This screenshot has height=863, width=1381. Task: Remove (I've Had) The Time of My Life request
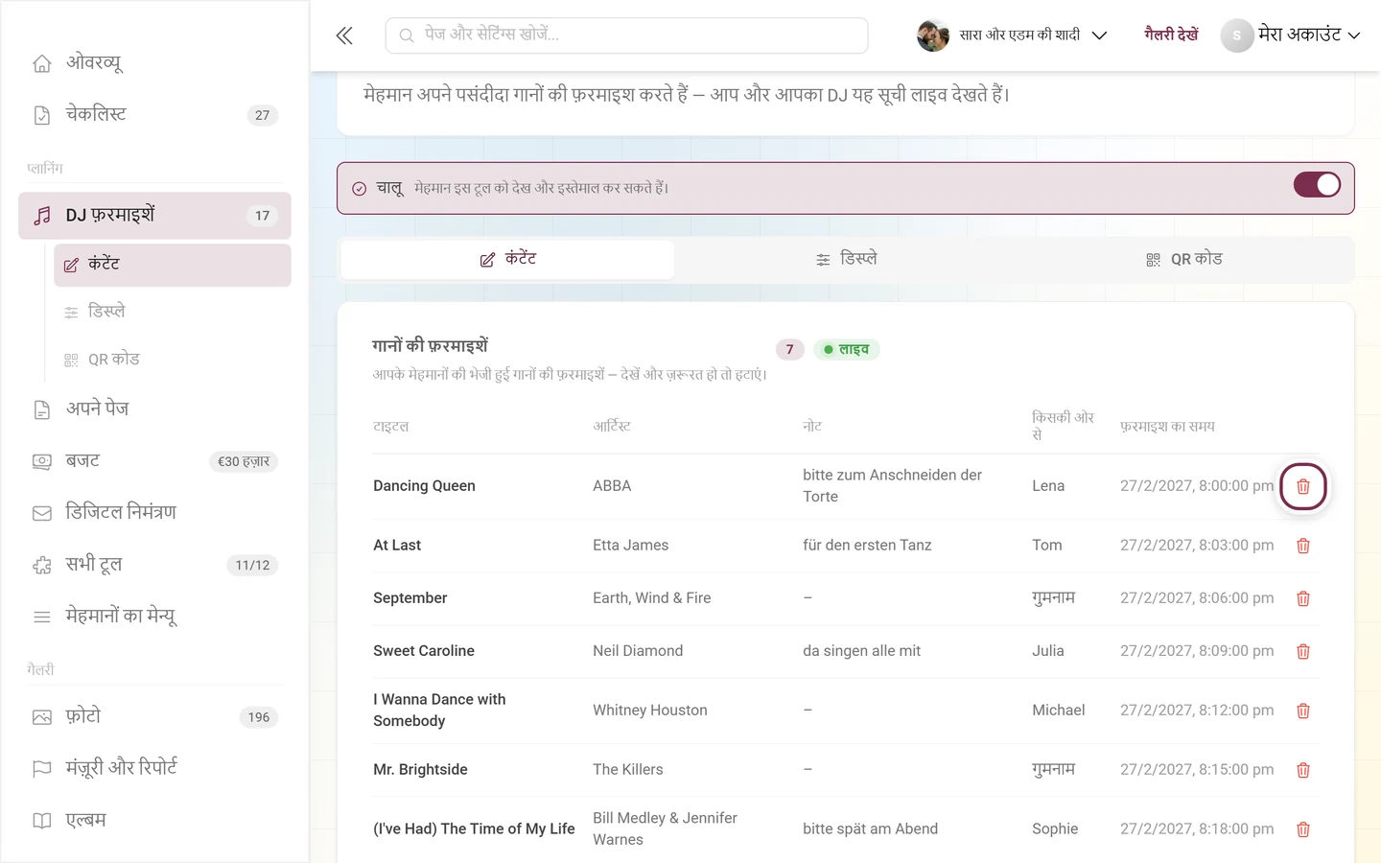pos(1302,829)
